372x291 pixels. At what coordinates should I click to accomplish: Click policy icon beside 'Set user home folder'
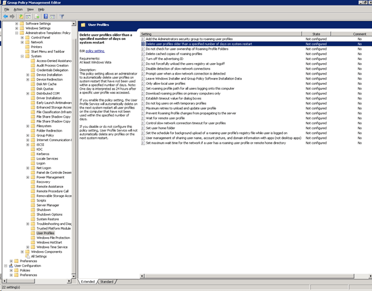(x=143, y=128)
